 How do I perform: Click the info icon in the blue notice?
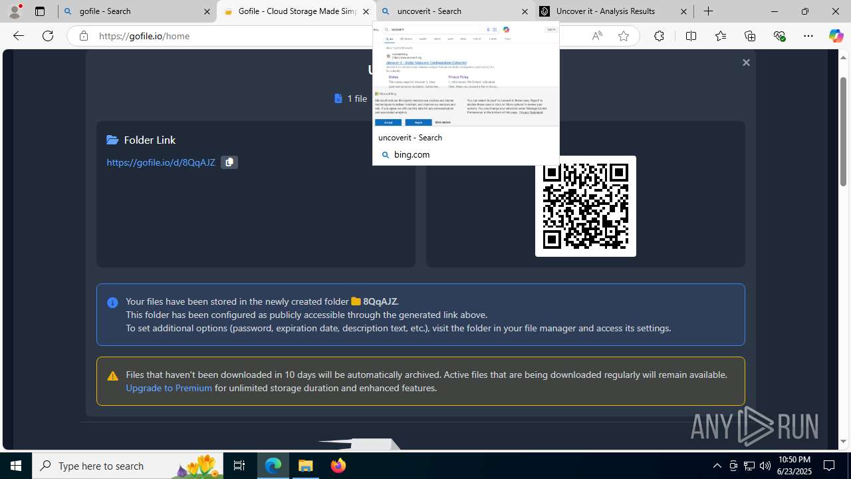pyautogui.click(x=113, y=303)
